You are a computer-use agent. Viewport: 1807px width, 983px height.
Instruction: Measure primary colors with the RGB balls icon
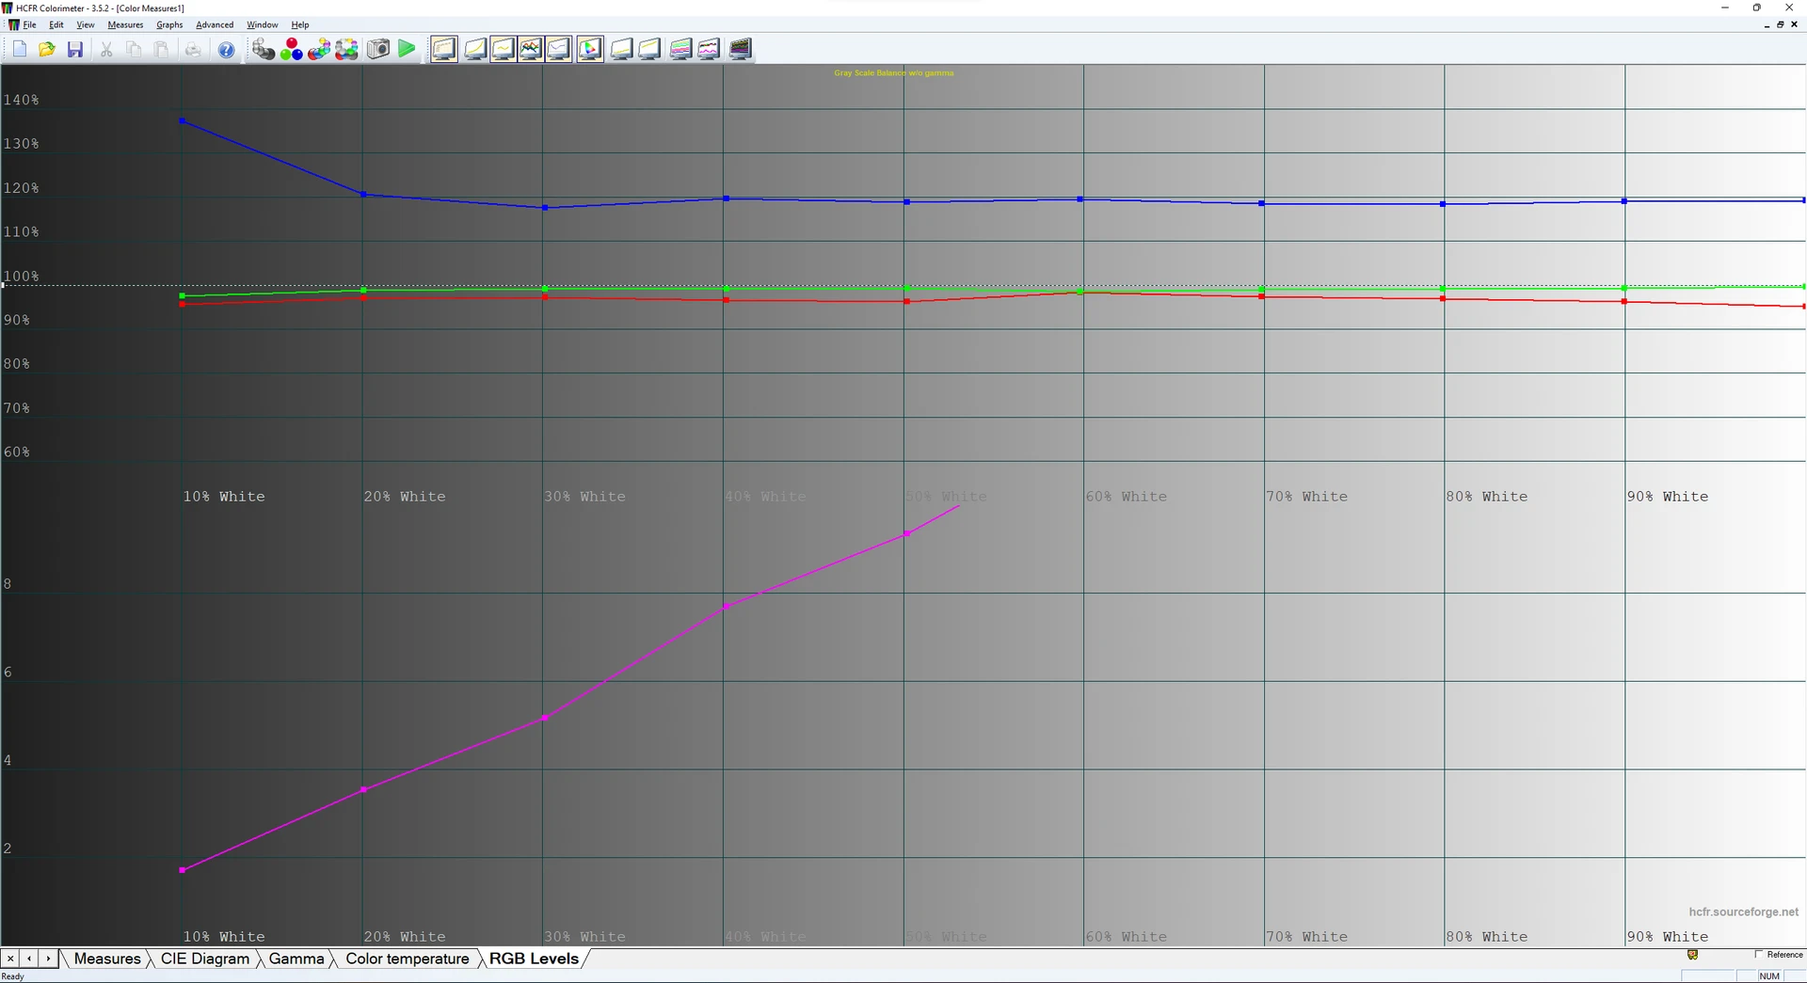292,49
